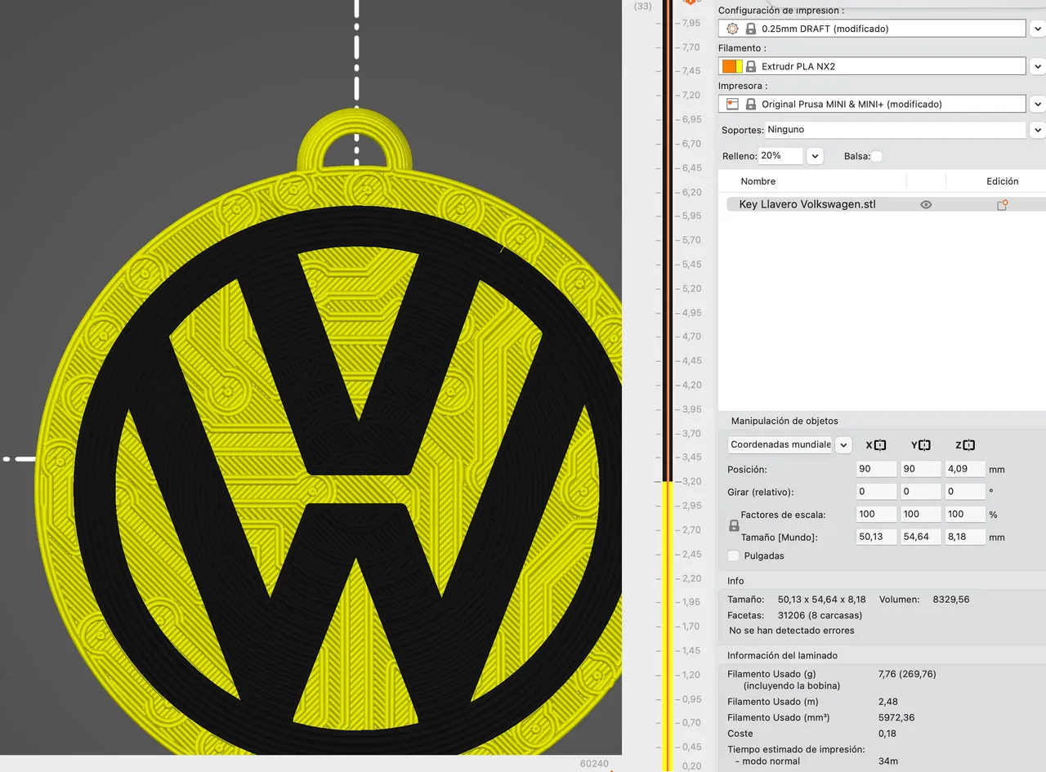Toggle visibility of Key Llavero Volkswagen.stl
The height and width of the screenshot is (772, 1046).
tap(926, 205)
